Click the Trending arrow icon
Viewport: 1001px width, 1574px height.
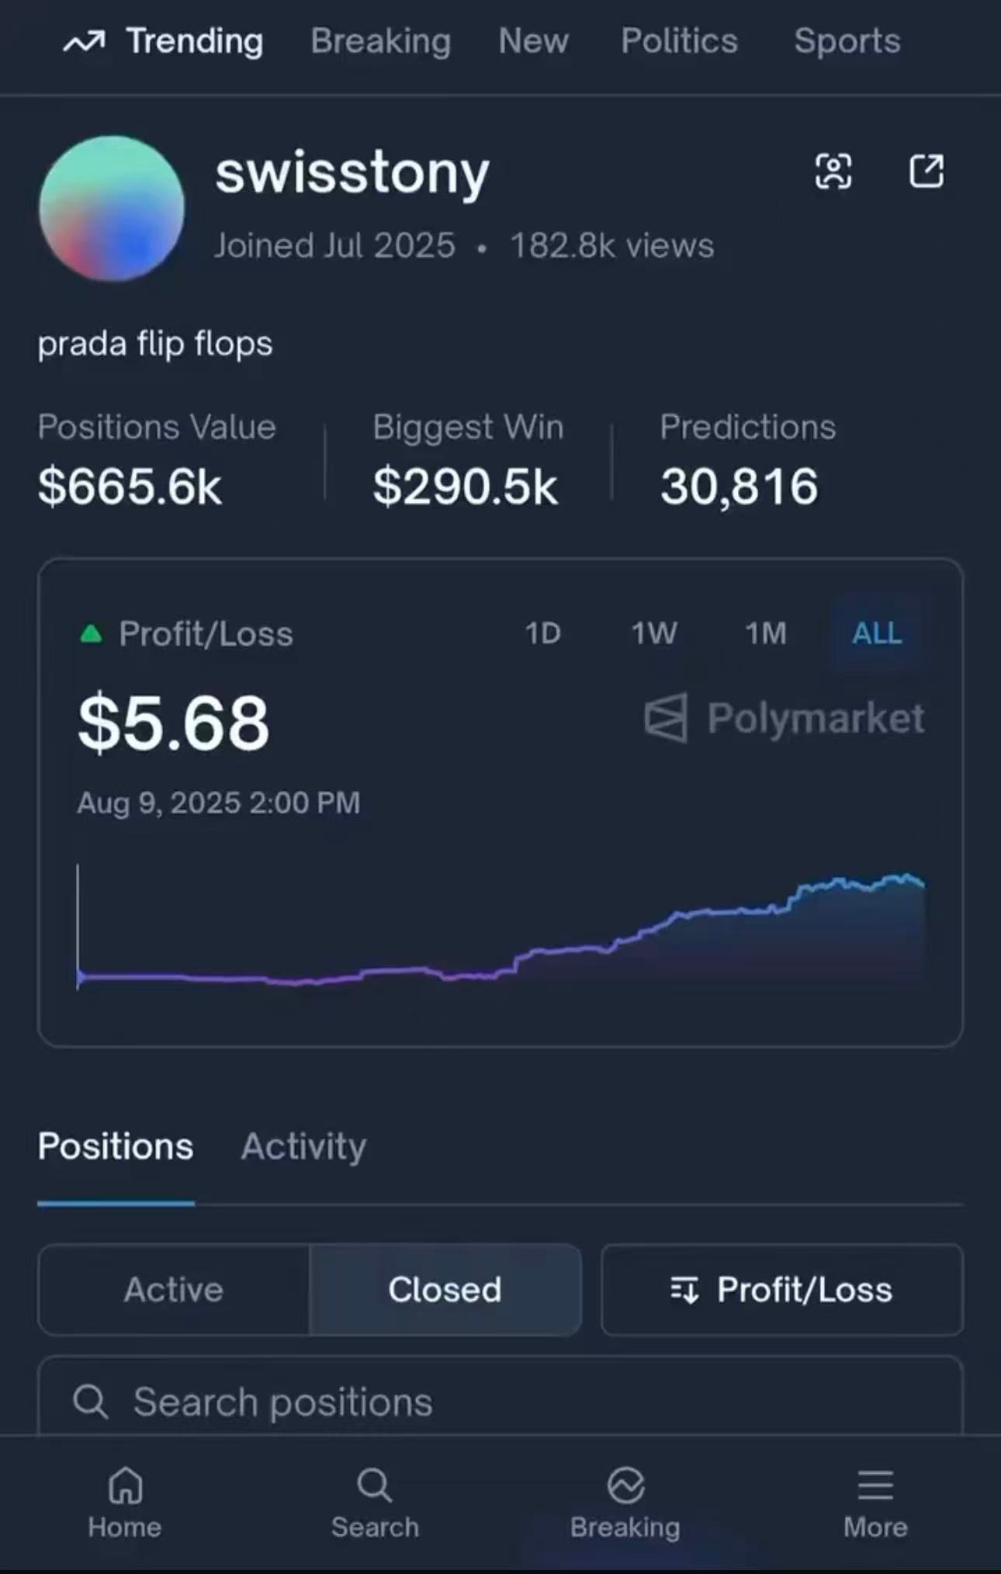click(84, 42)
